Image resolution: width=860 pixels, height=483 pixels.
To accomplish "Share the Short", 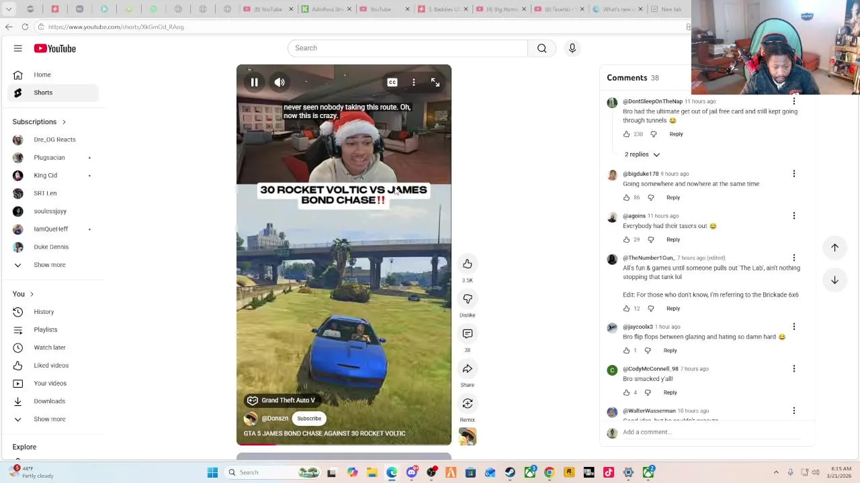I will tap(468, 368).
